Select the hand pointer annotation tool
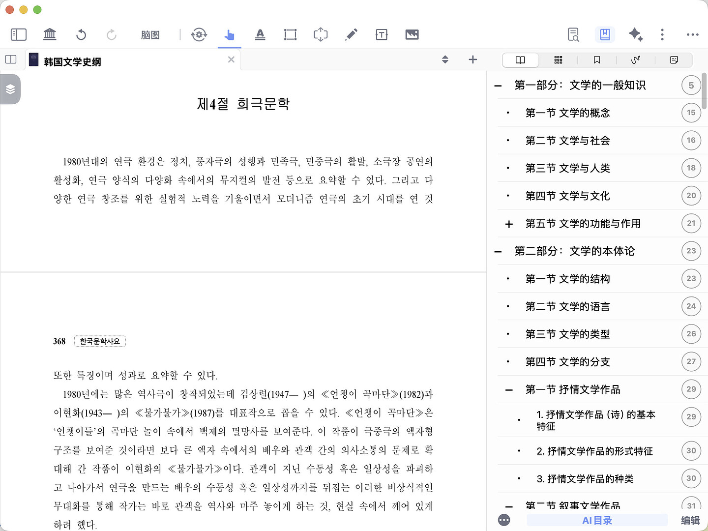Screen dimensions: 708x531 pyautogui.click(x=229, y=34)
